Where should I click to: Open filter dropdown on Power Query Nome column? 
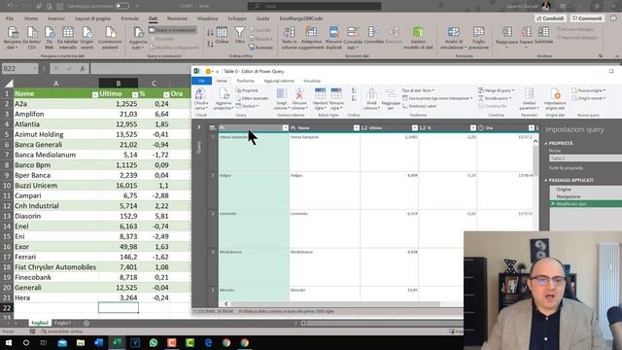(x=357, y=127)
